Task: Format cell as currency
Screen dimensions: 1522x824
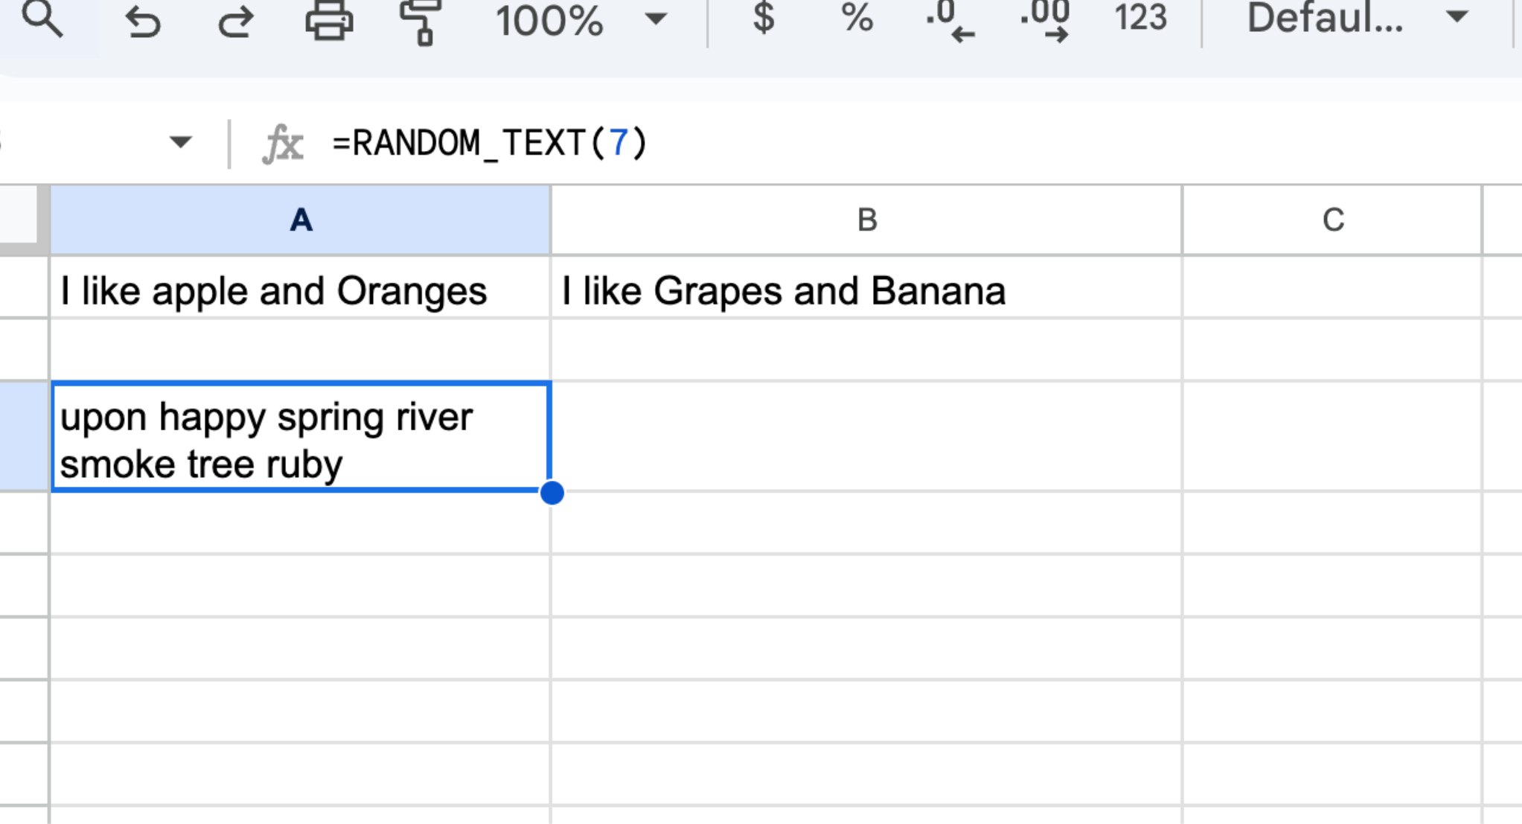Action: click(x=764, y=18)
